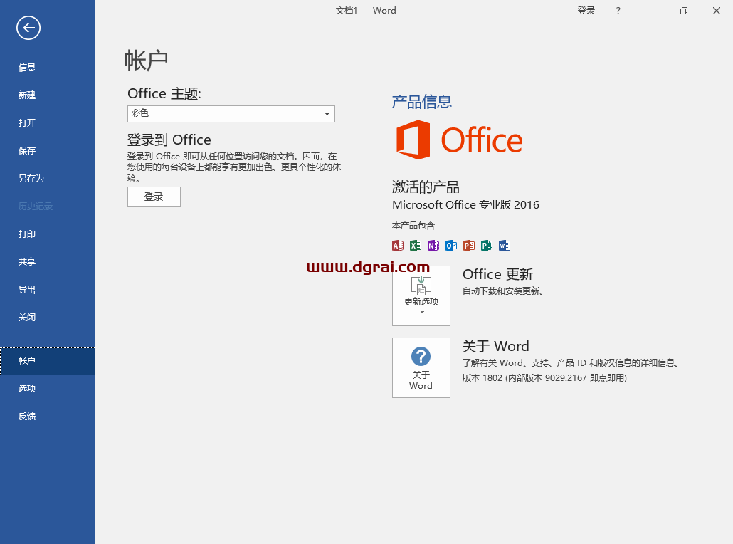Click 登录 link in the title bar
This screenshot has width=733, height=544.
click(x=586, y=11)
